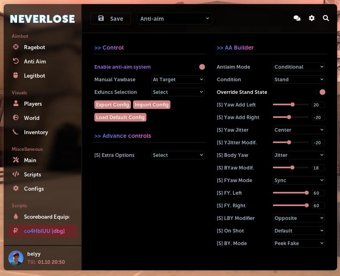The image size is (340, 276).
Task: Change Antiaim Mode from Conditional
Action: point(299,67)
